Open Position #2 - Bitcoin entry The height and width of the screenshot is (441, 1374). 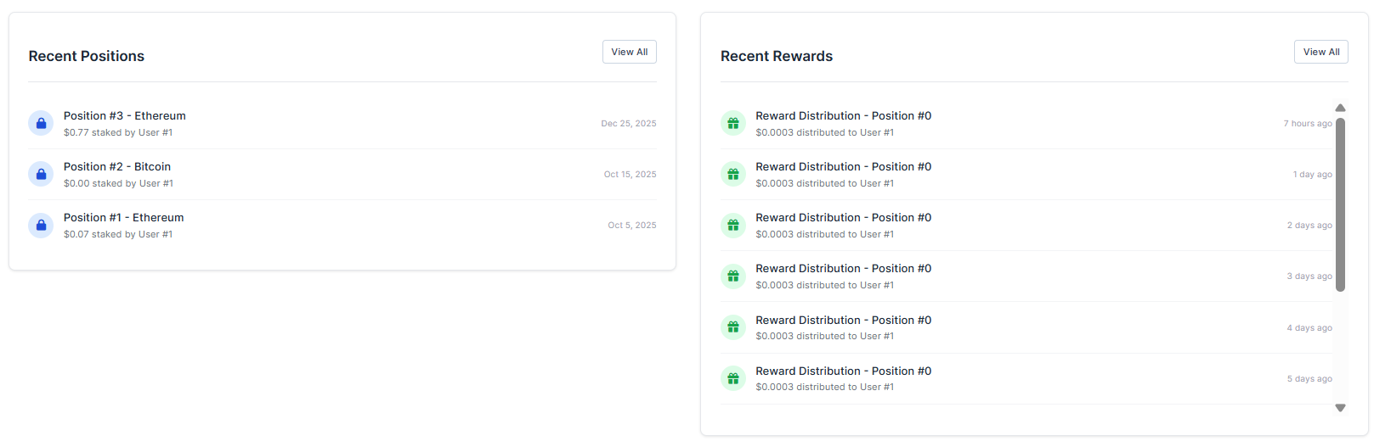coord(117,167)
